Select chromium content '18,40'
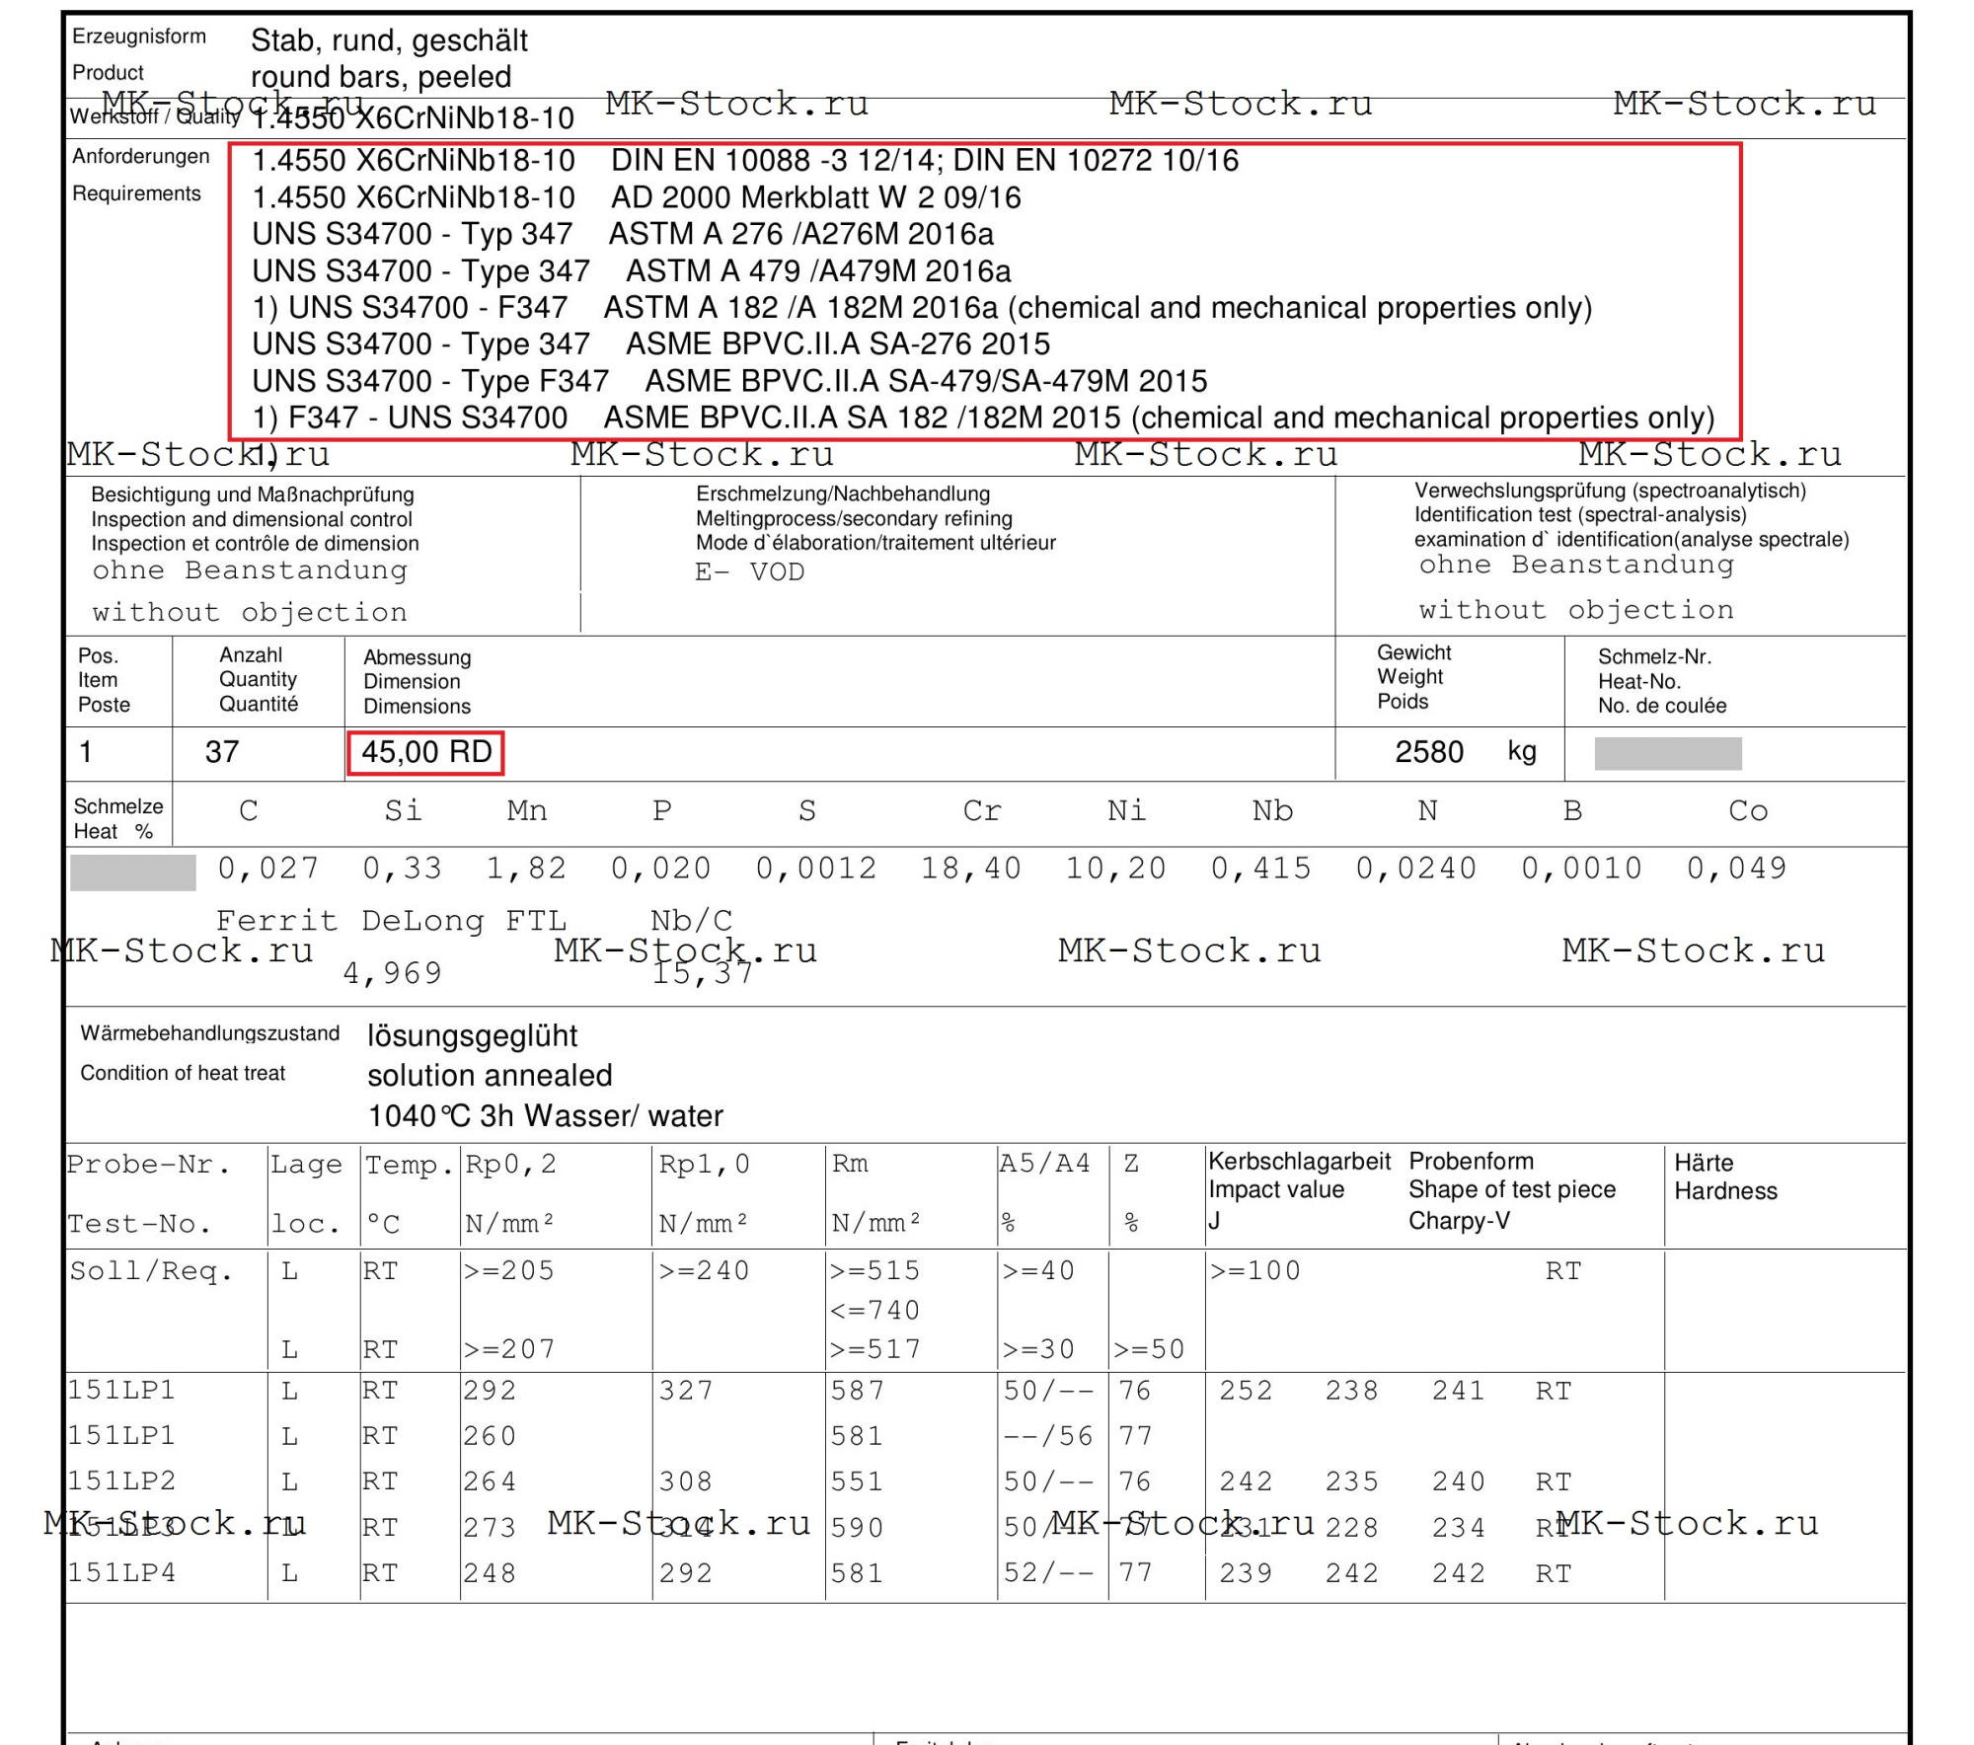 coord(971,869)
